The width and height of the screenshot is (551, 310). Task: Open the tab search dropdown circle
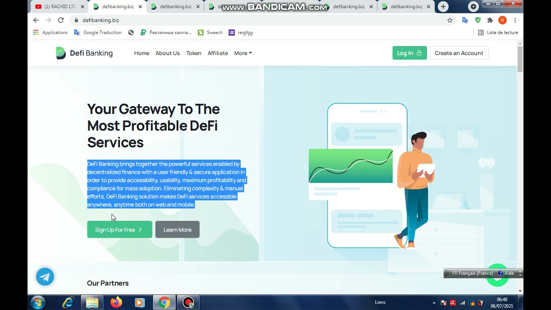tap(474, 6)
